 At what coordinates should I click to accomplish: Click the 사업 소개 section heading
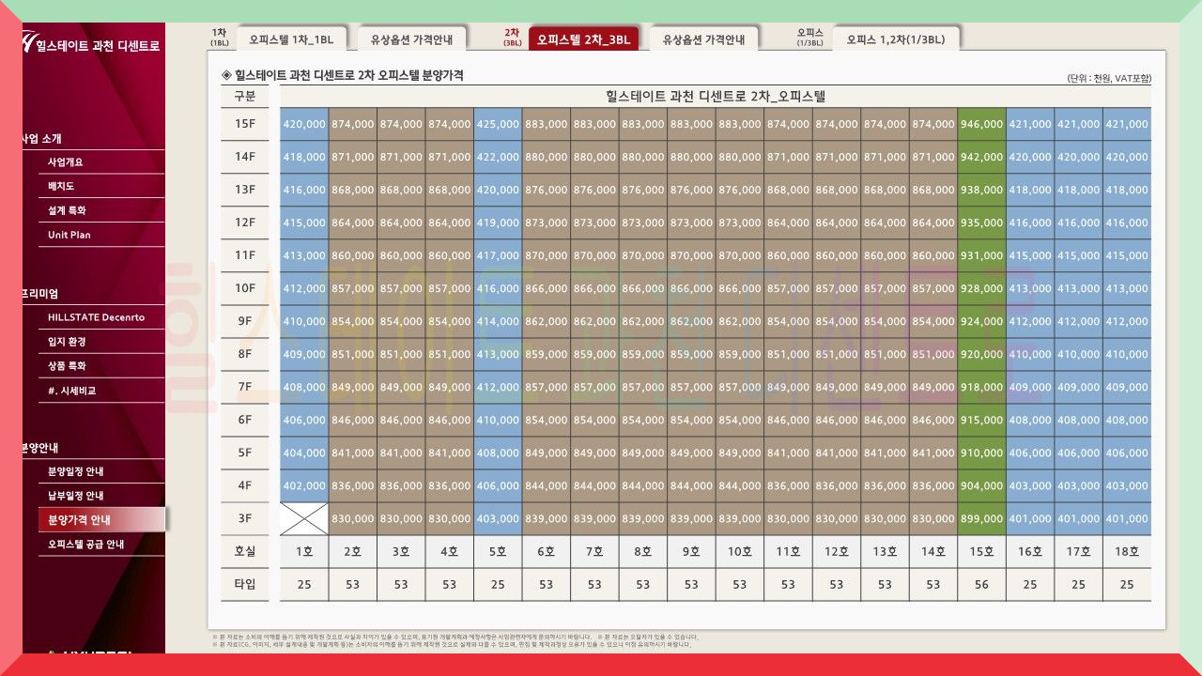pyautogui.click(x=42, y=138)
